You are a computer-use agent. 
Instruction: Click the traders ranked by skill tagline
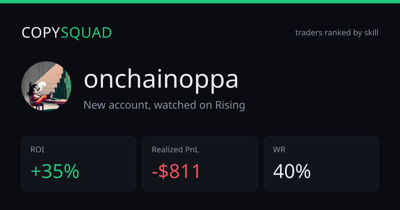[x=337, y=33]
